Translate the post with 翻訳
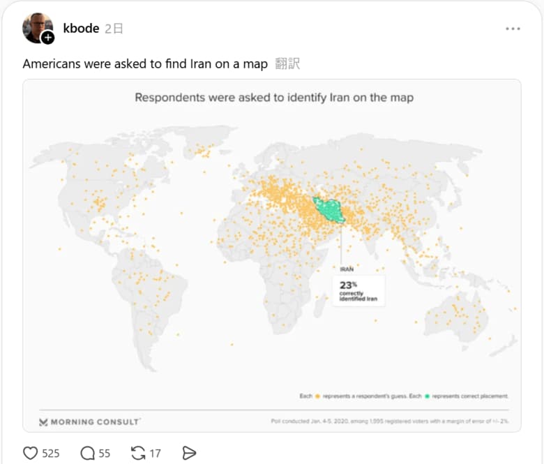 [x=287, y=63]
